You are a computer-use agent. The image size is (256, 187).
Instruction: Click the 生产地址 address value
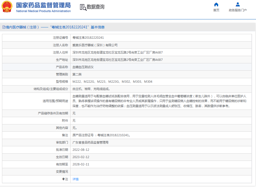pyautogui.click(x=118, y=60)
